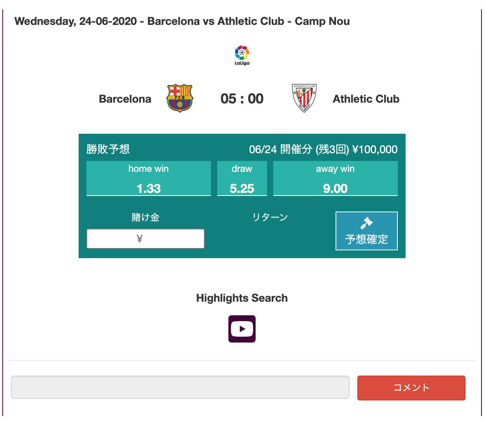
Task: Select the draw 5.25 odds
Action: pyautogui.click(x=242, y=178)
